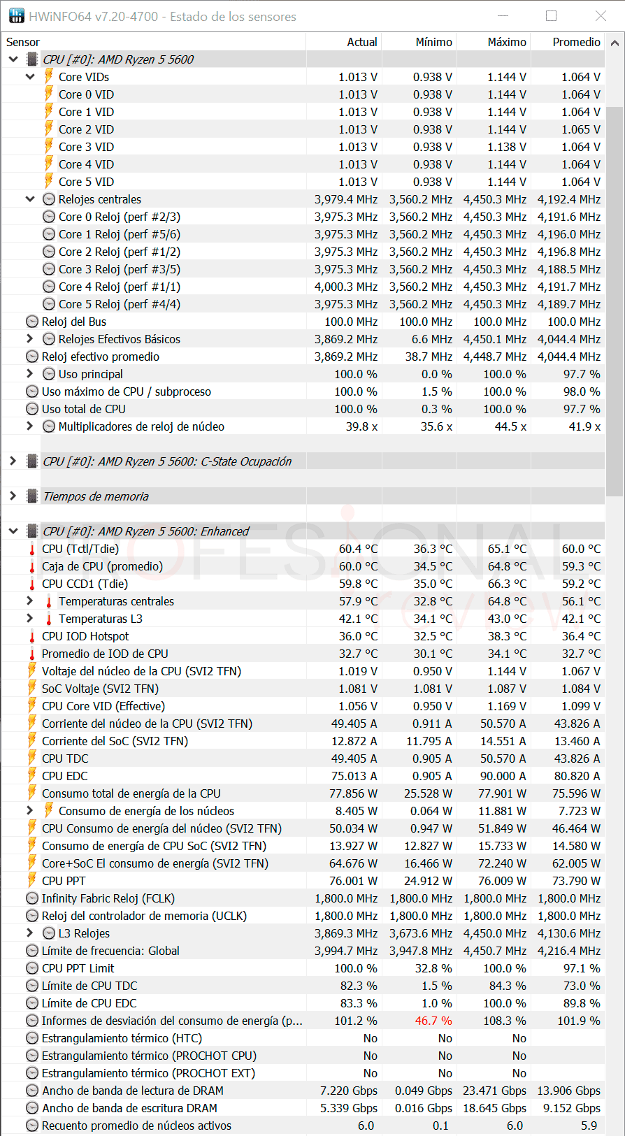Expand Temperaturas L3

point(30,619)
